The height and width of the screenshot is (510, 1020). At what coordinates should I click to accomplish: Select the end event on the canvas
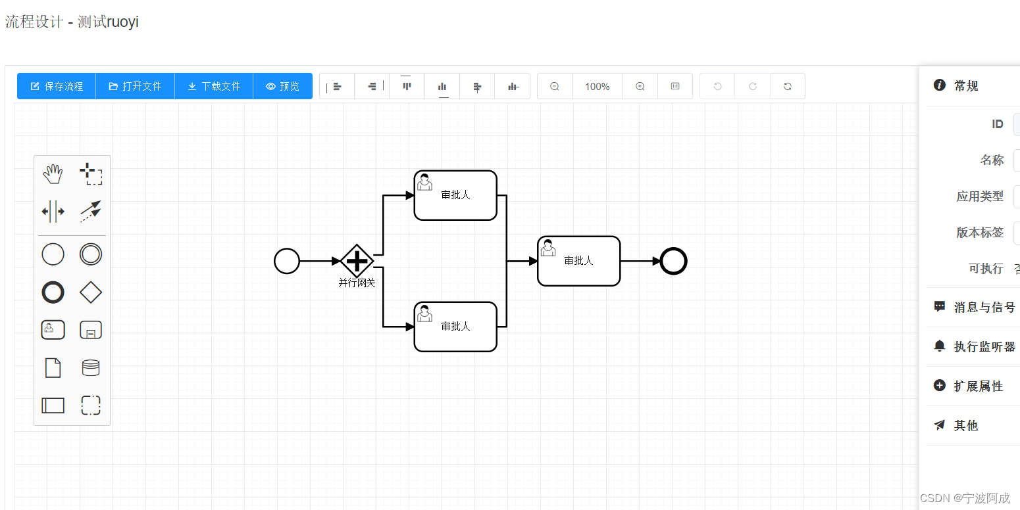(x=674, y=261)
